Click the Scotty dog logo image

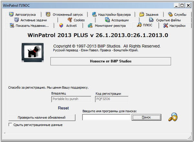(x=33, y=52)
